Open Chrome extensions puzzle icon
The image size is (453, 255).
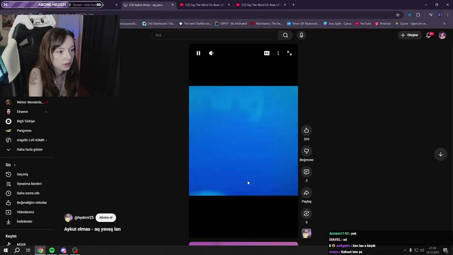coord(418,15)
